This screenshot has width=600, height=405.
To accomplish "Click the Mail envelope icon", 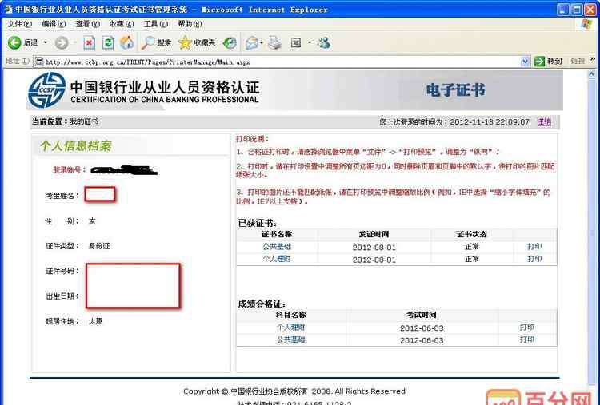I will click(251, 43).
